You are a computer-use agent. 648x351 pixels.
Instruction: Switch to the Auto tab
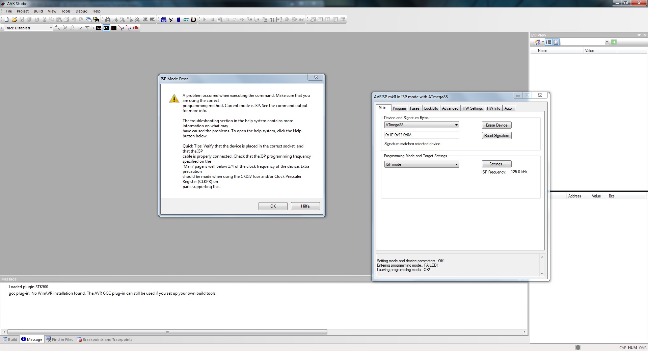point(508,108)
